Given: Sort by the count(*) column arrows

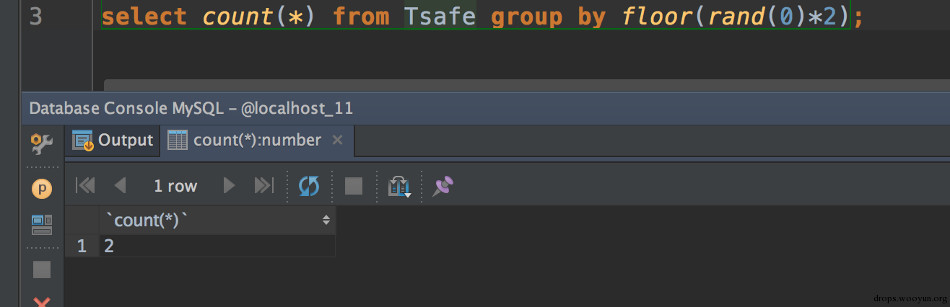Looking at the screenshot, I should pos(326,221).
